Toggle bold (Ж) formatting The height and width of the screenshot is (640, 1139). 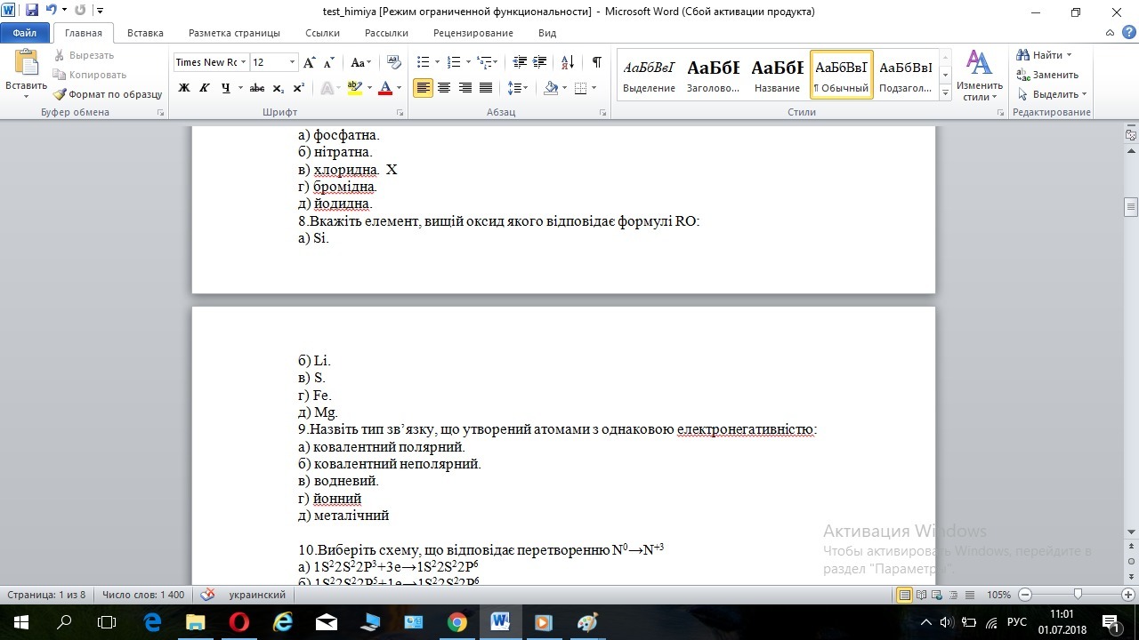pos(184,88)
